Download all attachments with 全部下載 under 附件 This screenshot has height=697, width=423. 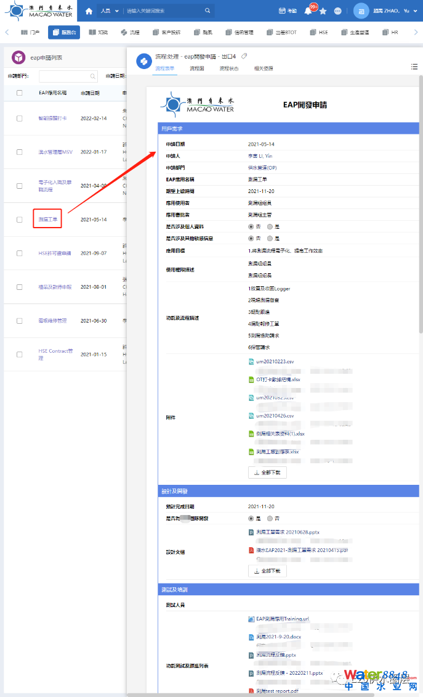click(267, 472)
